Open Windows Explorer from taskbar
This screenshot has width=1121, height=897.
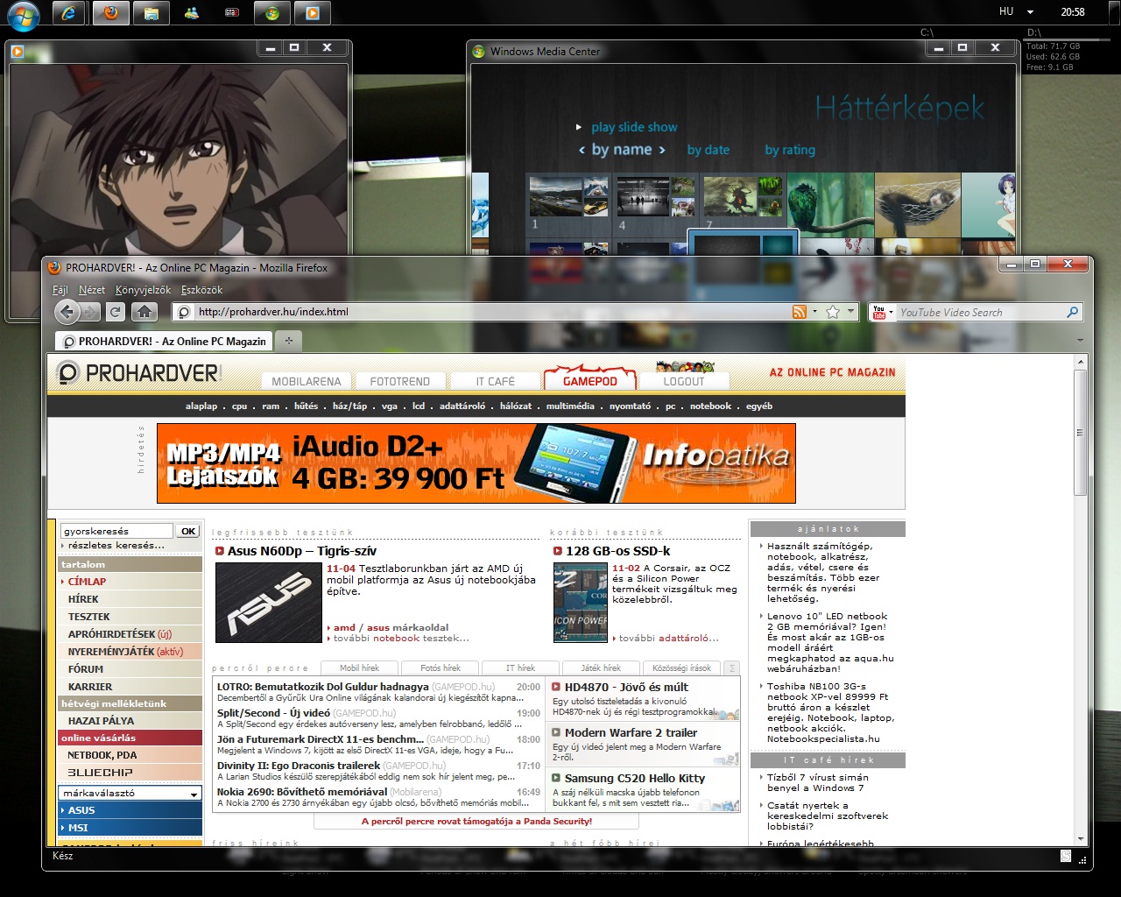coord(151,12)
